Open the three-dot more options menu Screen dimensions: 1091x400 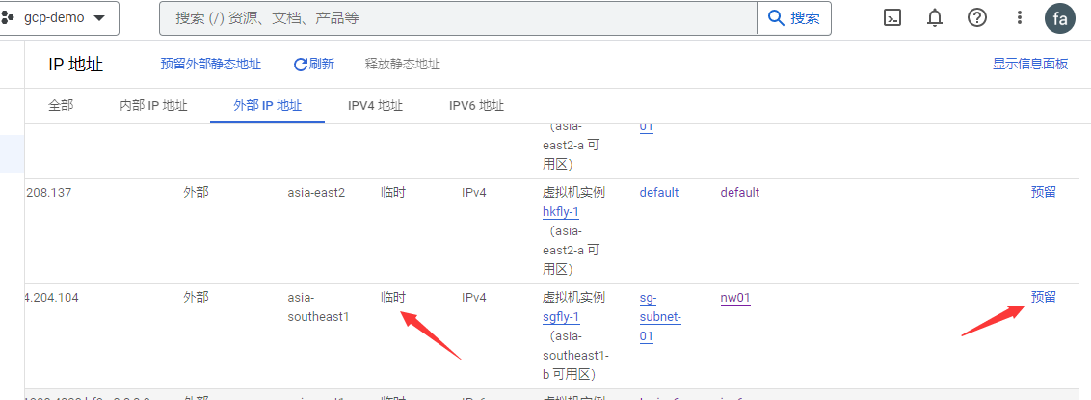[x=1020, y=17]
